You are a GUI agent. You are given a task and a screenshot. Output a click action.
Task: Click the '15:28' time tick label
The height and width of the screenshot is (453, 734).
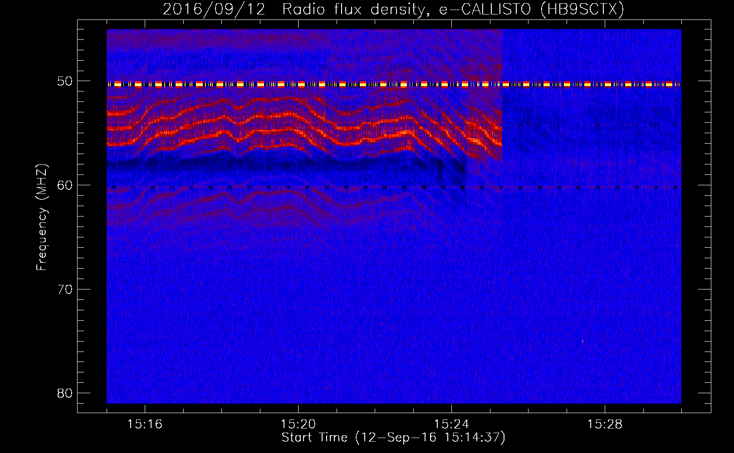pos(605,424)
